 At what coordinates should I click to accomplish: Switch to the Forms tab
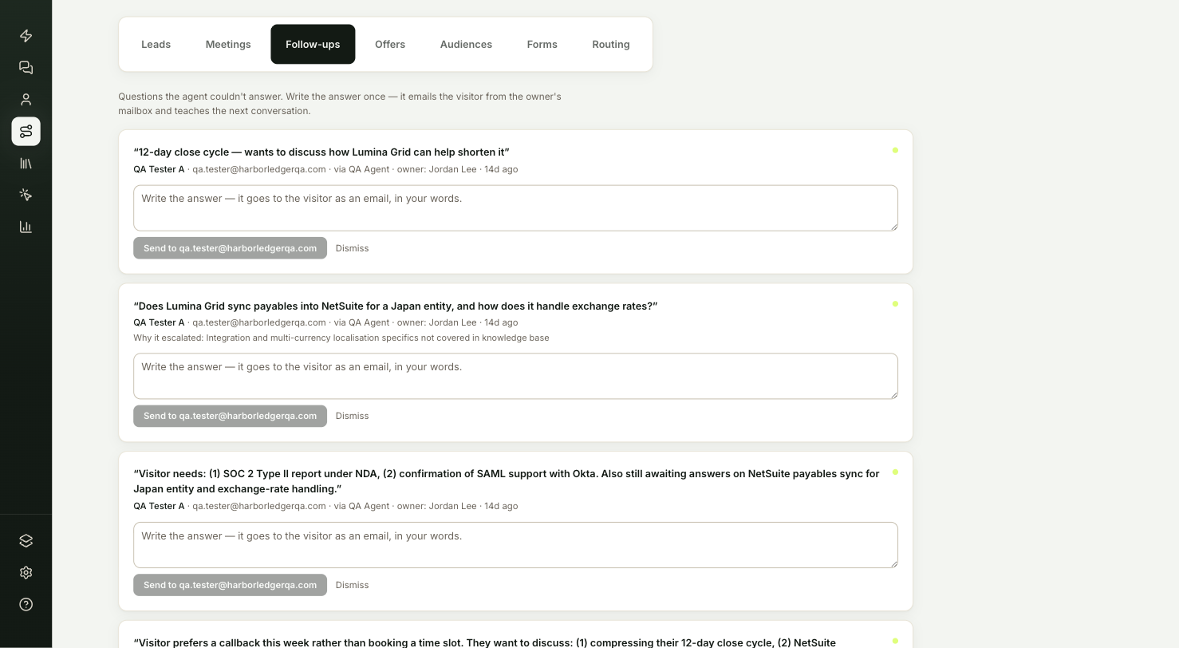[542, 45]
